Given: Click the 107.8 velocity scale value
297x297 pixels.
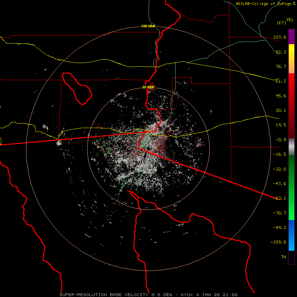Looking at the screenshot, I should coord(280,37).
